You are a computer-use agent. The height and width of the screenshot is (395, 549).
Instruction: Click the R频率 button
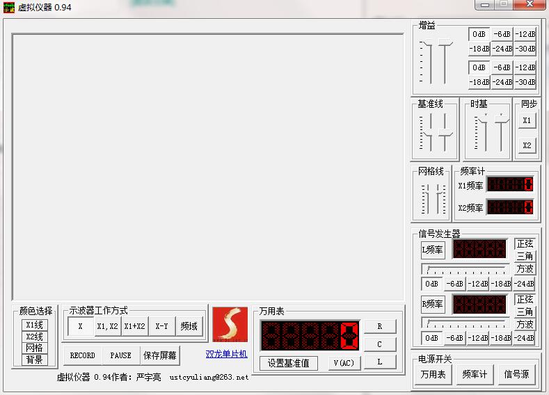(433, 304)
